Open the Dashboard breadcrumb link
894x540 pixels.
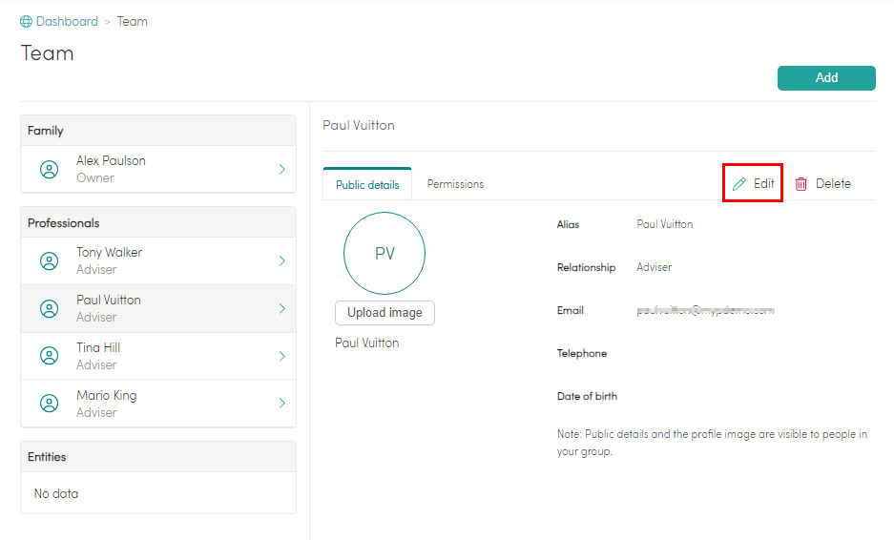pos(67,22)
